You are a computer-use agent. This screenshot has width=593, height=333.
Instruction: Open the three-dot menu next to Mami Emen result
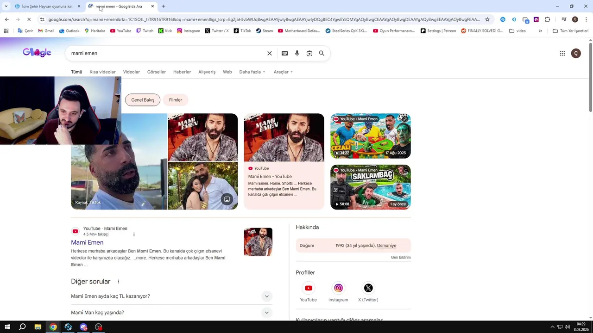[x=134, y=234]
